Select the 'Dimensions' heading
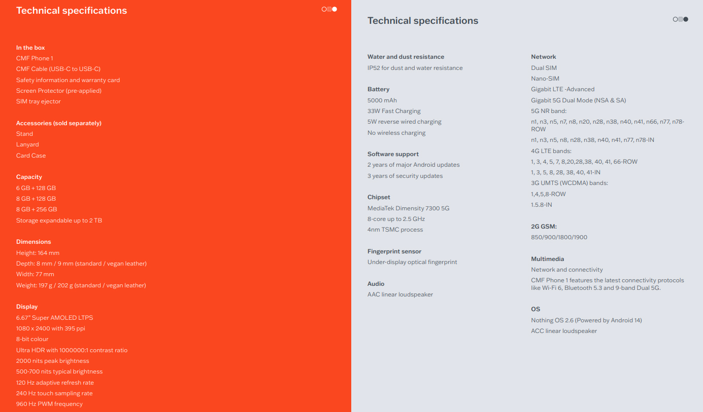This screenshot has width=703, height=412. [x=34, y=242]
